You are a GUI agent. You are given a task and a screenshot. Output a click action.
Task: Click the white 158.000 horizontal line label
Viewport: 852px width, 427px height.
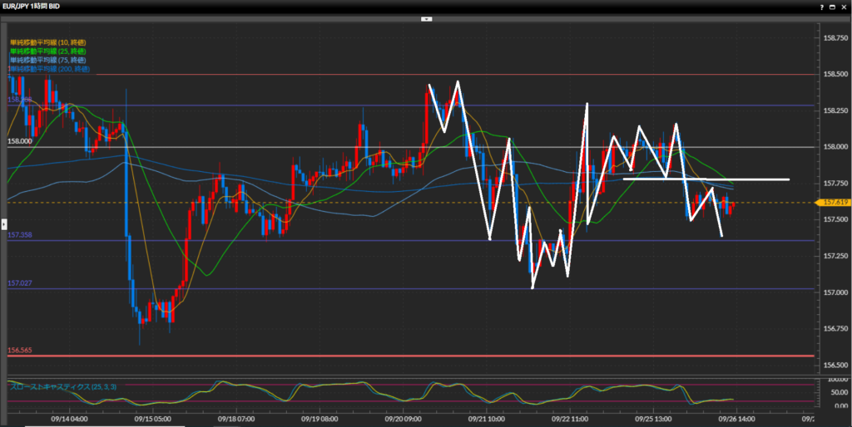[x=20, y=142]
